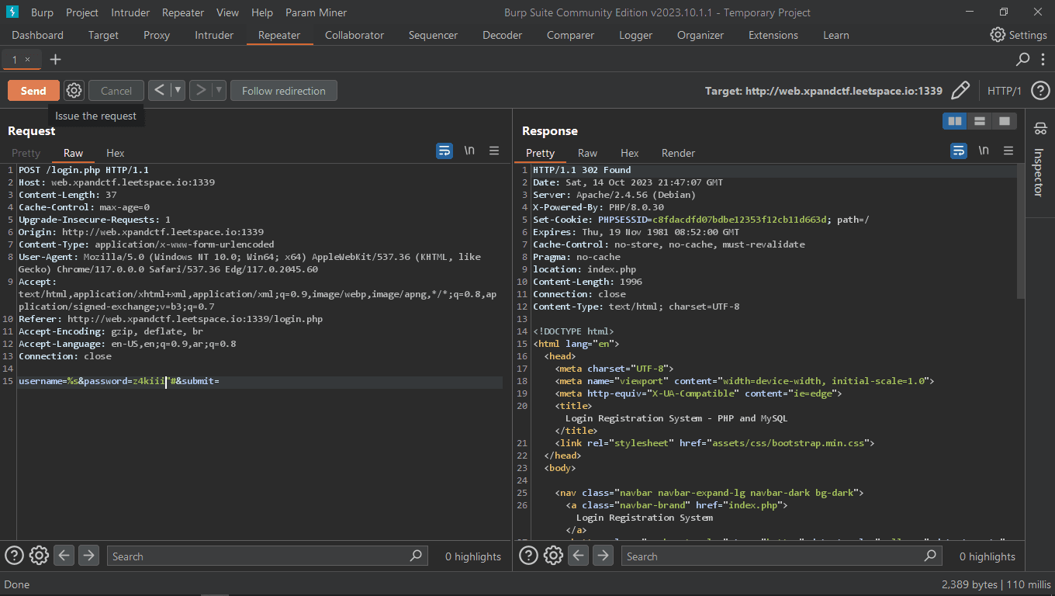Switch to the Decoder tab
The width and height of the screenshot is (1055, 596).
pyautogui.click(x=502, y=35)
